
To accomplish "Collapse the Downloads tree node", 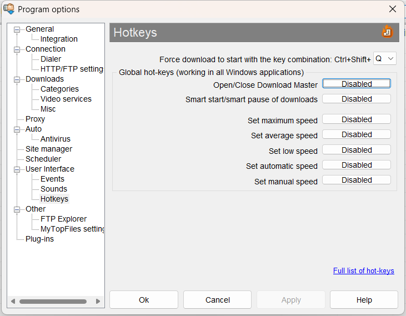I will coord(17,79).
